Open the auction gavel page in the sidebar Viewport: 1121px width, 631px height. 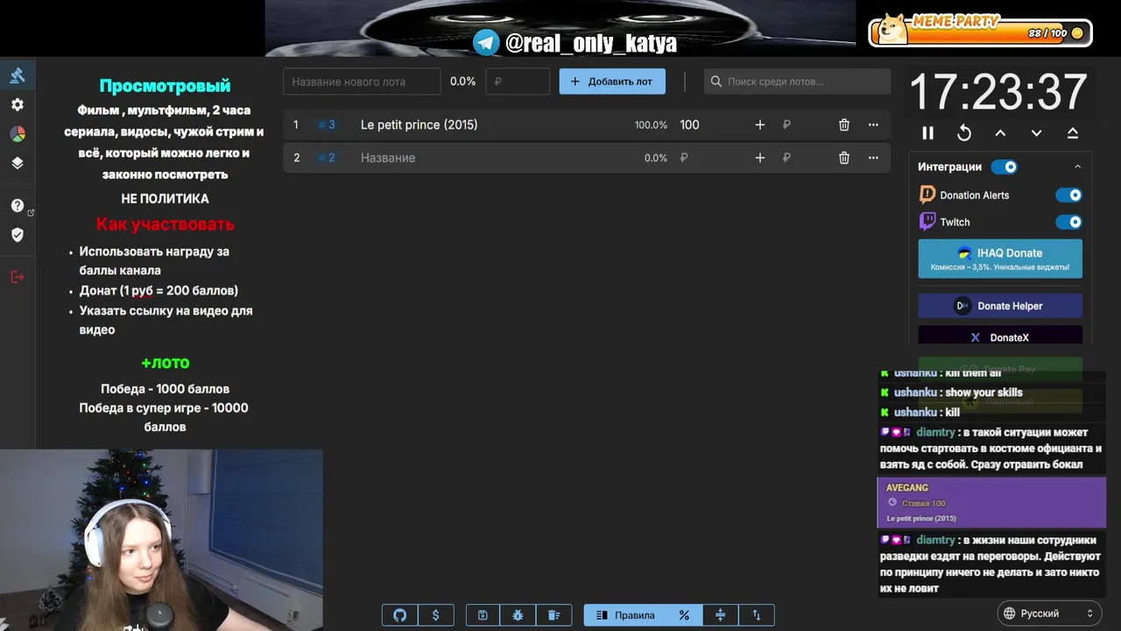coord(18,75)
